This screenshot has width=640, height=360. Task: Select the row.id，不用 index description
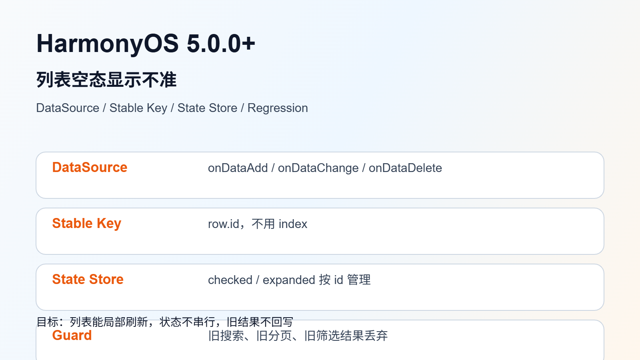(x=258, y=224)
